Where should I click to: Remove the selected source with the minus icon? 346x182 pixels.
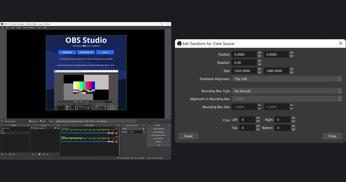(x=36, y=154)
